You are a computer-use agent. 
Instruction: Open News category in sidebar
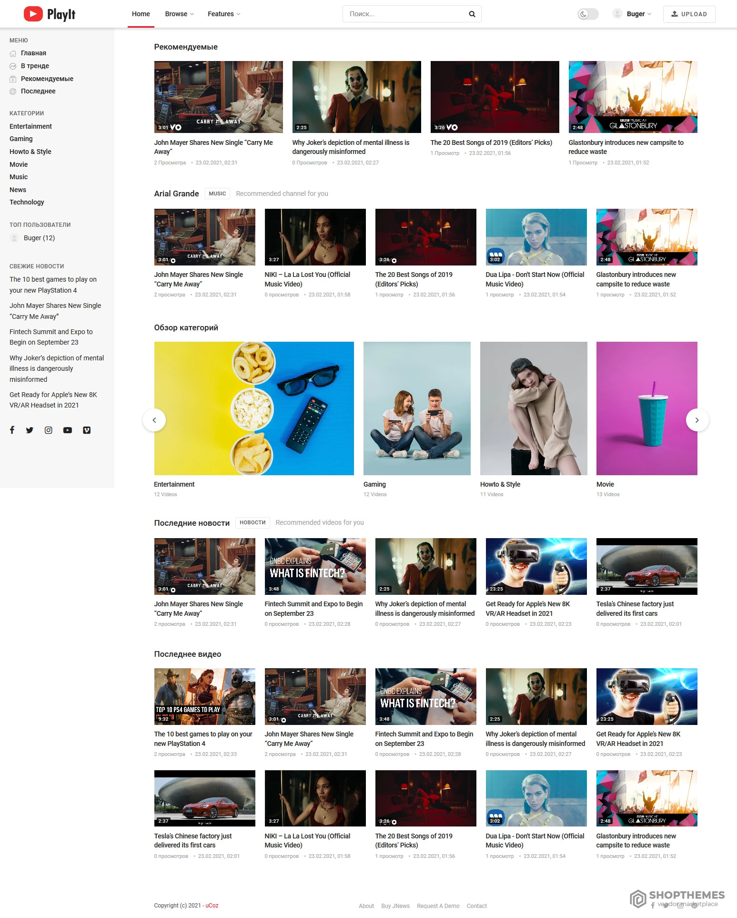18,190
